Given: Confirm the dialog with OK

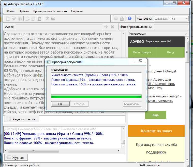Looking at the screenshot, I should pos(60,104).
